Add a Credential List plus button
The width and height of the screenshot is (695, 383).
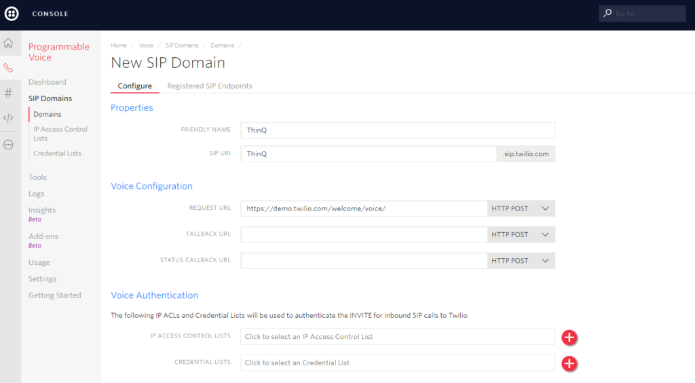point(569,363)
